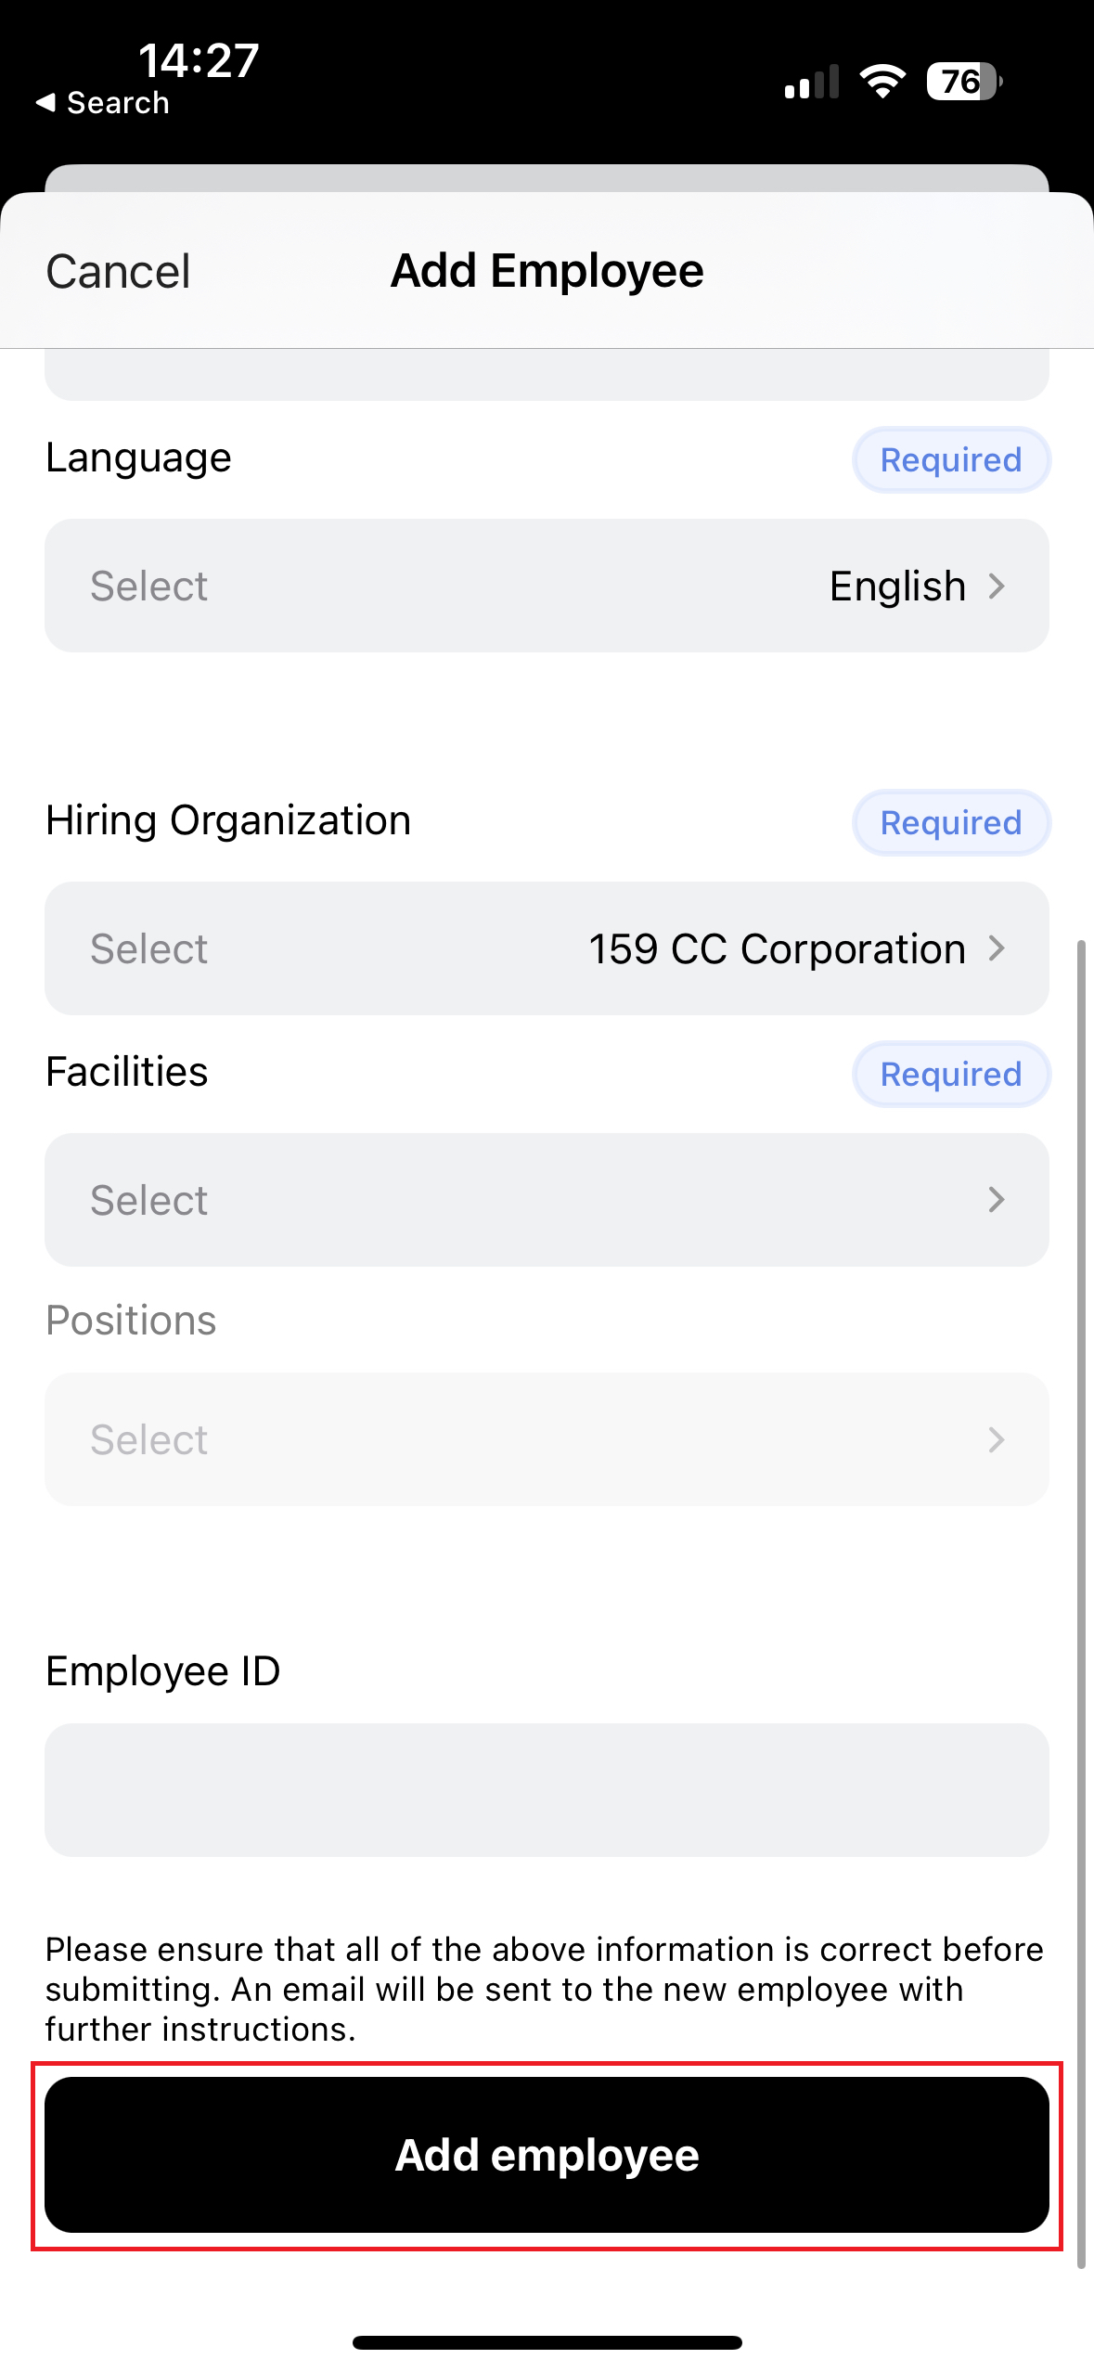Click the vertical scrollbar on the right edge

pyautogui.click(x=1080, y=1604)
